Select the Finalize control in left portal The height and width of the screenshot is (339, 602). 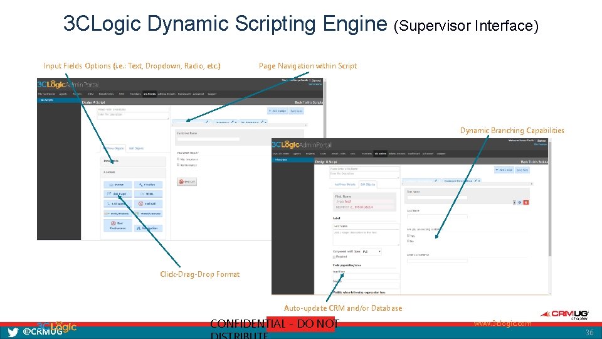pyautogui.click(x=148, y=185)
